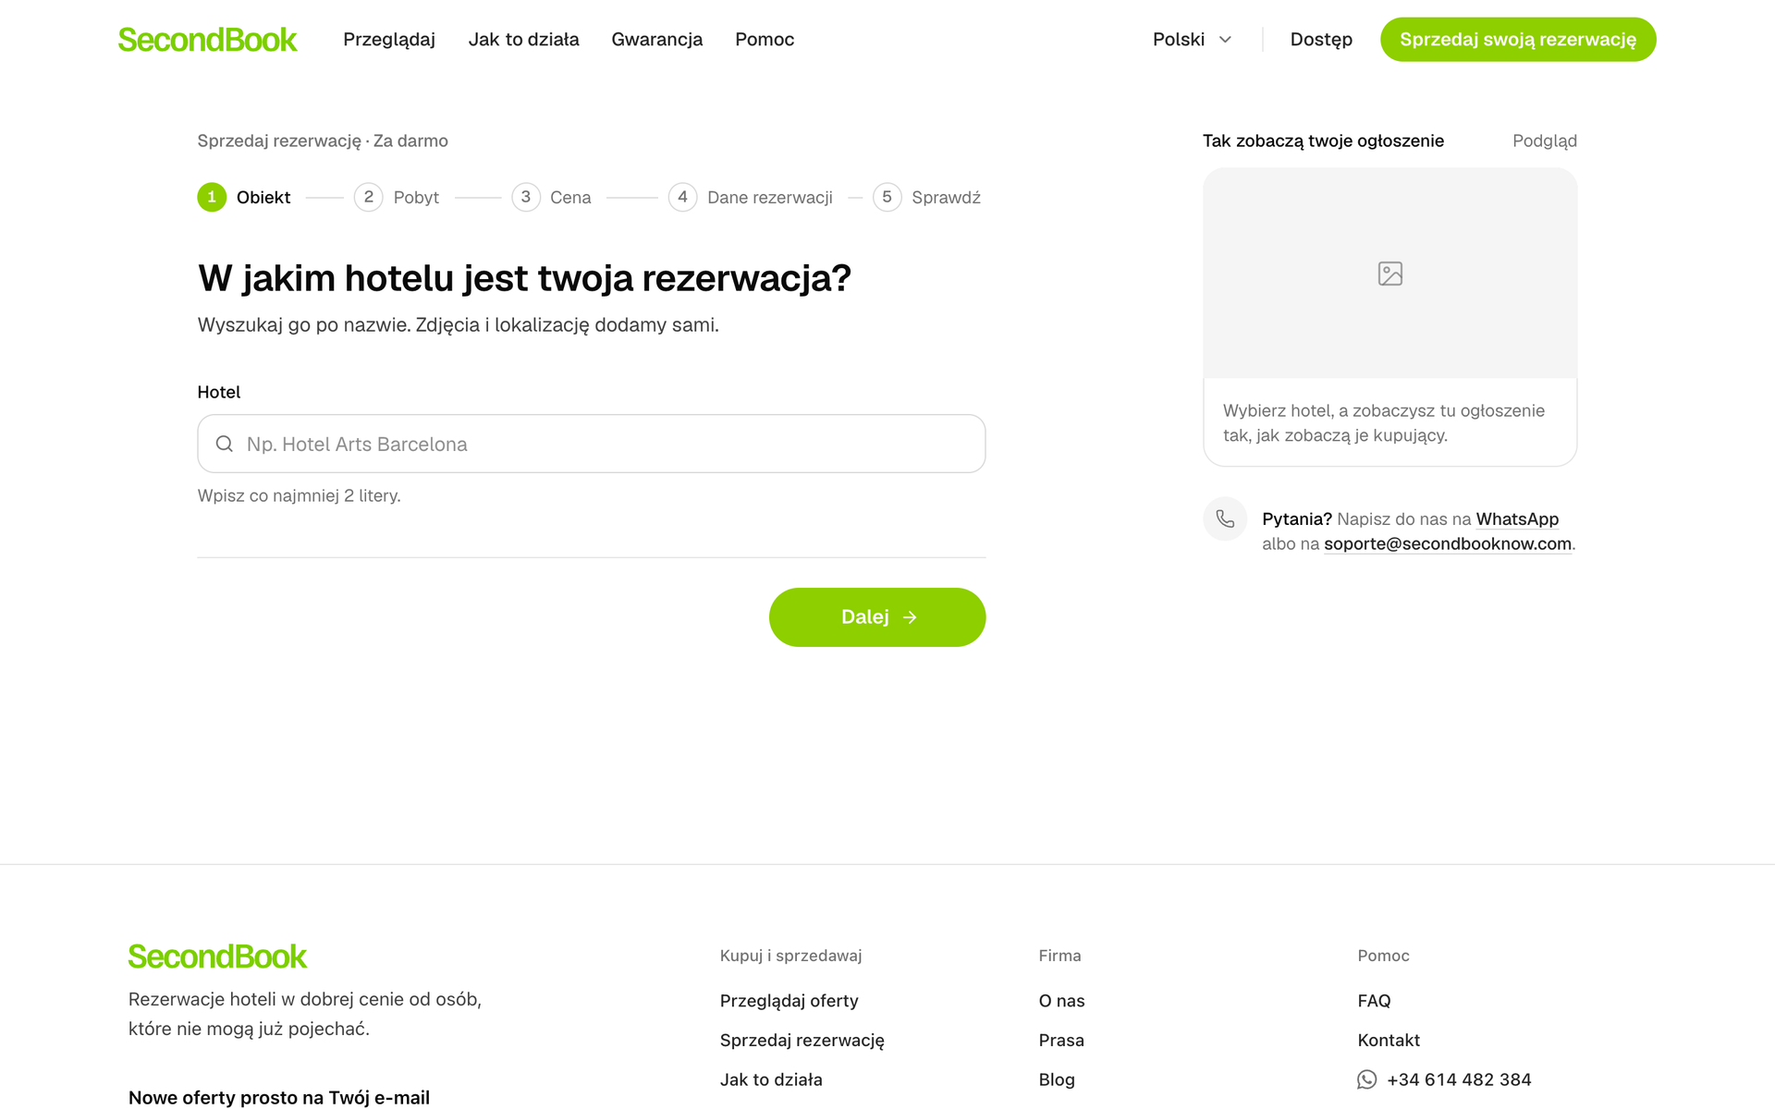The image size is (1775, 1109).
Task: Click the WhatsApp link in Pytania section
Action: click(x=1517, y=518)
